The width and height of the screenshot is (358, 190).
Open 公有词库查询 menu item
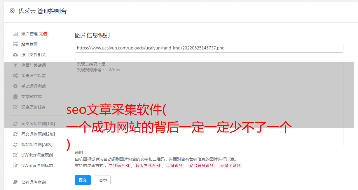pyautogui.click(x=34, y=182)
